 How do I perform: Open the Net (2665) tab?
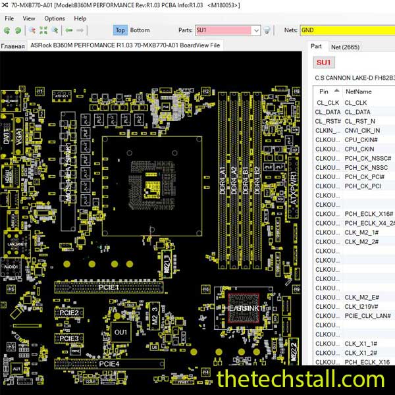pyautogui.click(x=345, y=47)
